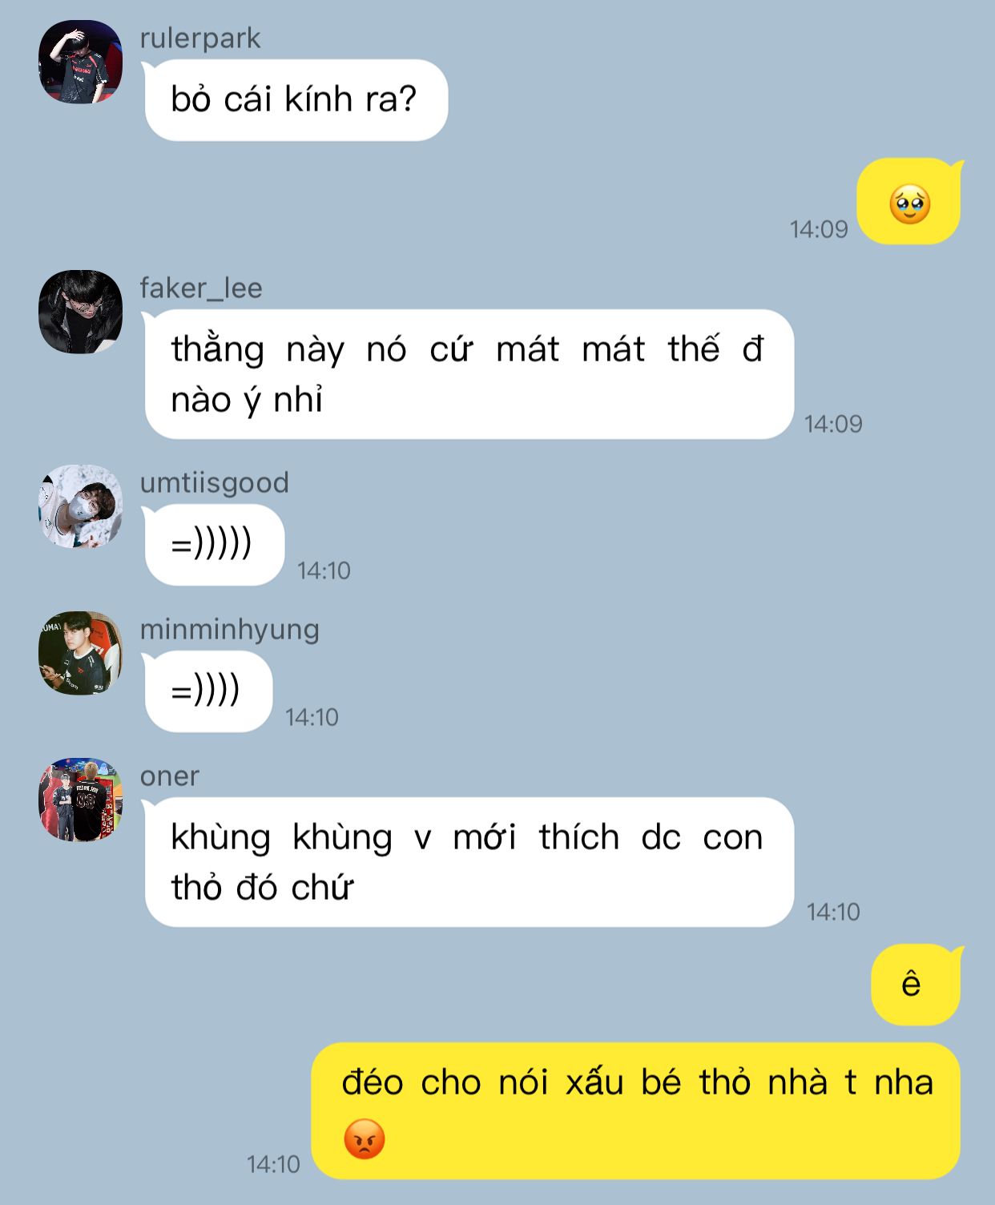Open rulerpark's profile avatar
995x1205 pixels.
[80, 62]
